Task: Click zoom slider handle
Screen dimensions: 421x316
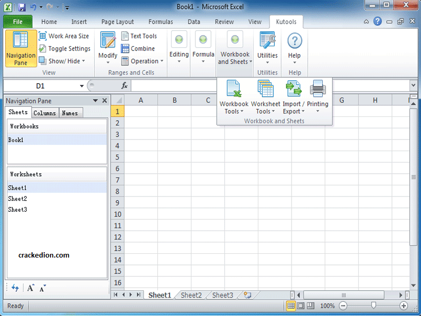Action: (373, 305)
